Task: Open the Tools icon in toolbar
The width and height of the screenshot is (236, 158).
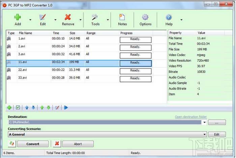Action: pos(95,17)
